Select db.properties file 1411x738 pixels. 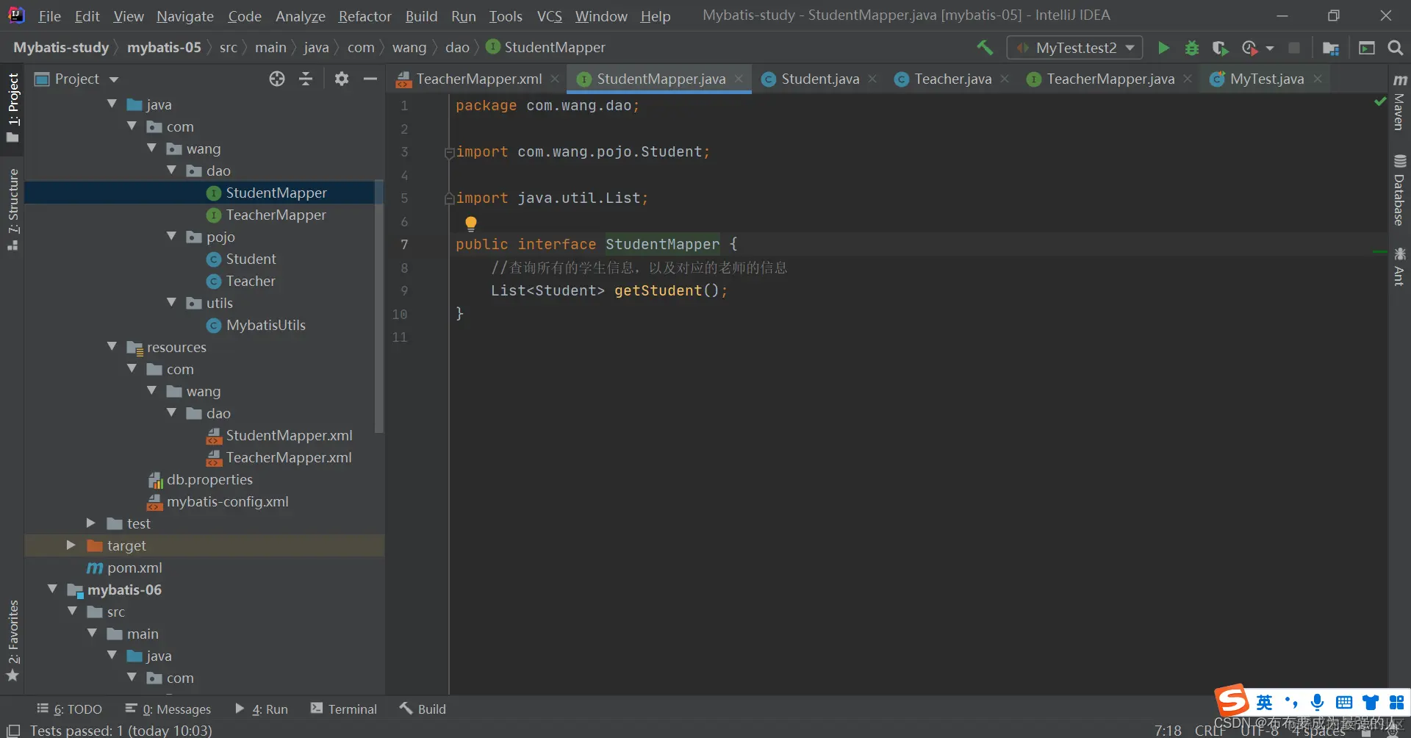[x=209, y=479]
